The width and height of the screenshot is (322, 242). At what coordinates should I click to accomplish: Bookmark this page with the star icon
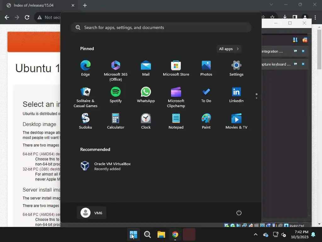[x=272, y=17]
